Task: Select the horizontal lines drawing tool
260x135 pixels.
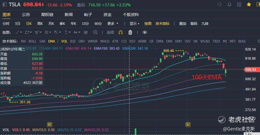Action: click(x=46, y=32)
